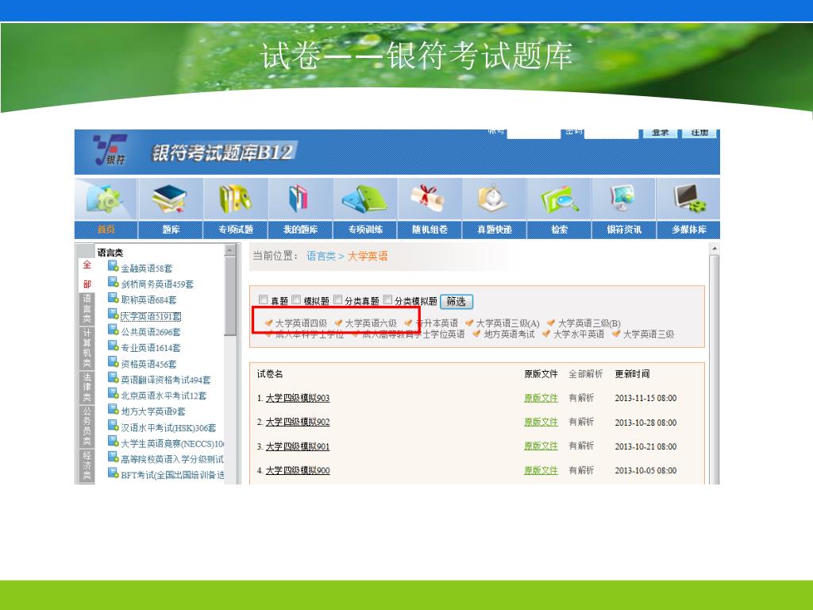Image resolution: width=813 pixels, height=610 pixels.
Task: Click the 银符 logo in the header
Action: (x=110, y=149)
